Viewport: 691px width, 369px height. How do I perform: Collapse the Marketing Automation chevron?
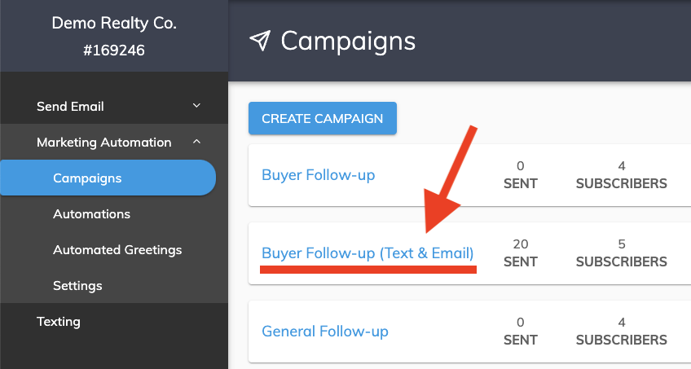(x=197, y=142)
